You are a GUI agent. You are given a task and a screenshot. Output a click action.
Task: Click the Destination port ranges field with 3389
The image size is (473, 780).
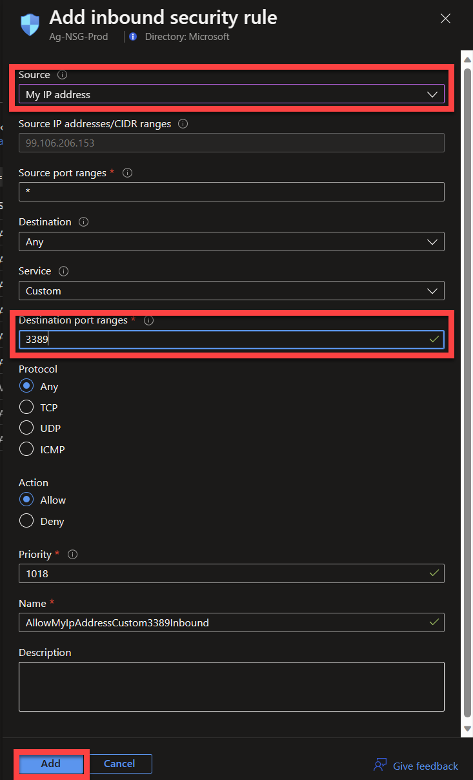[232, 339]
